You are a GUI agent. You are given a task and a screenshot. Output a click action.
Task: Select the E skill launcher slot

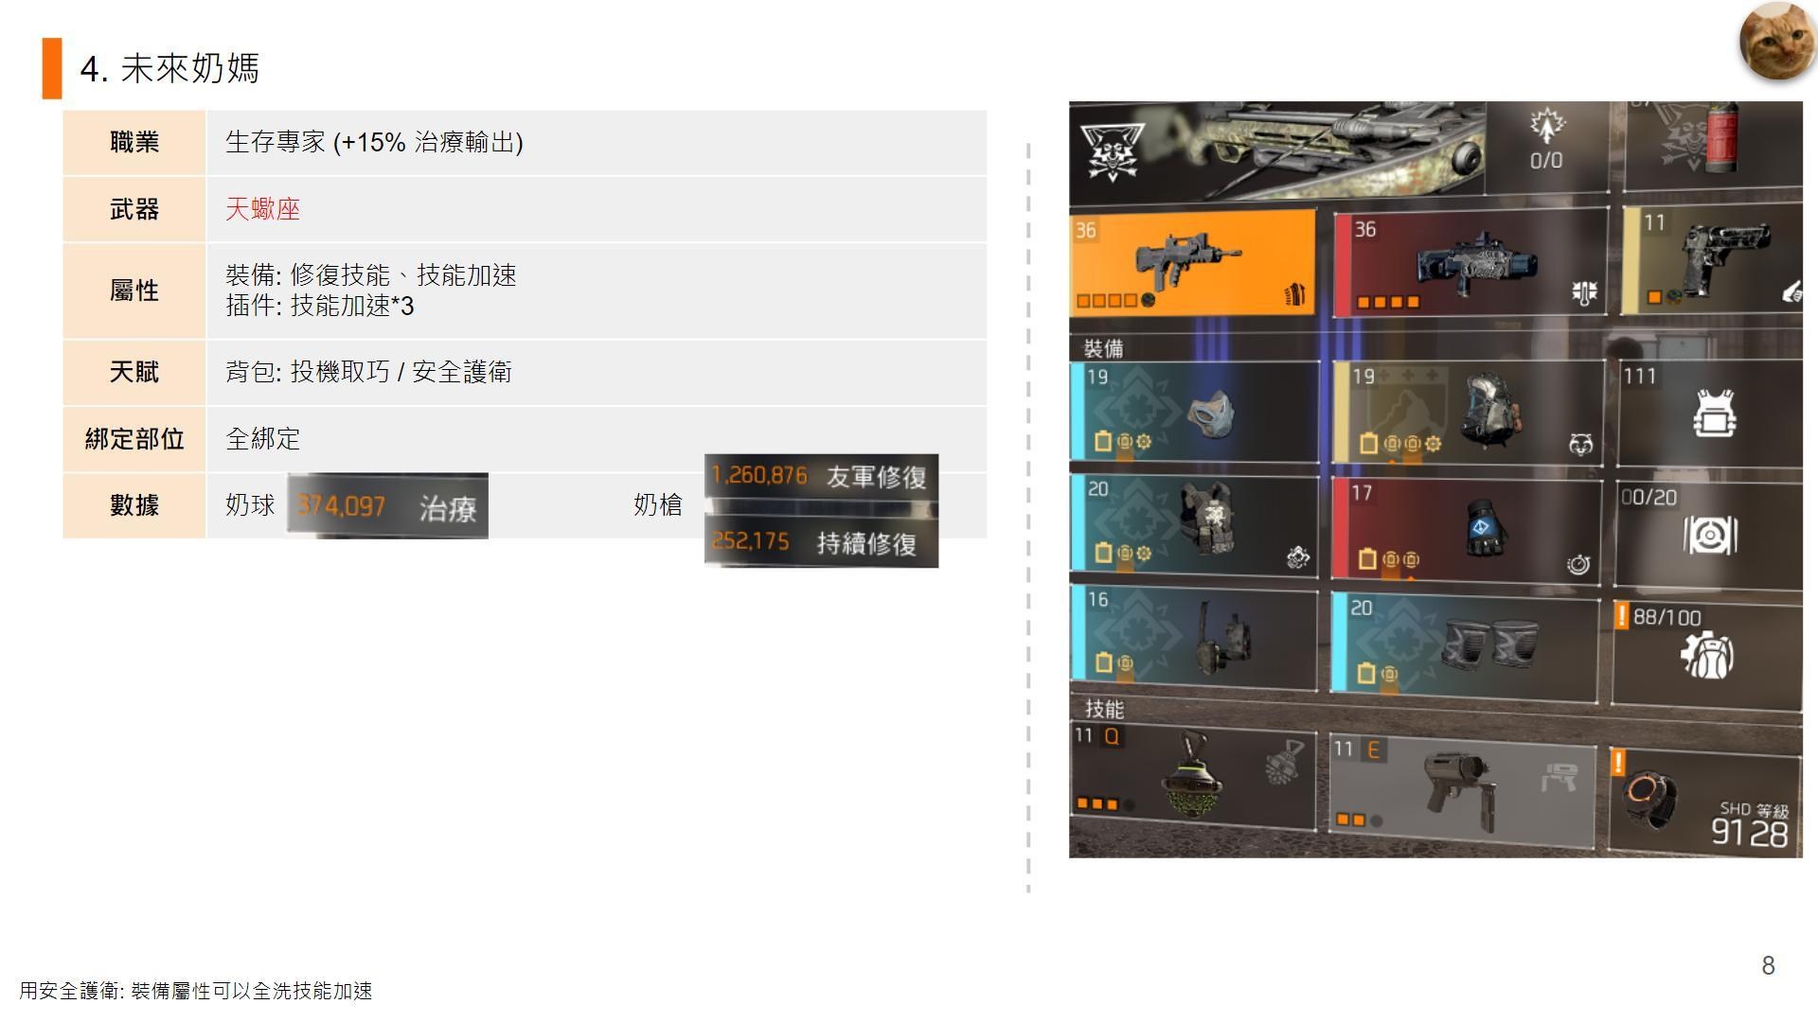(1462, 791)
